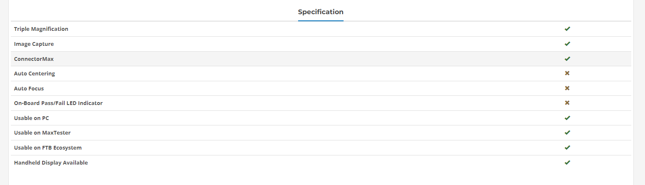The image size is (645, 185).
Task: Click the checkmark for Usable on MaxTester
Action: point(567,132)
